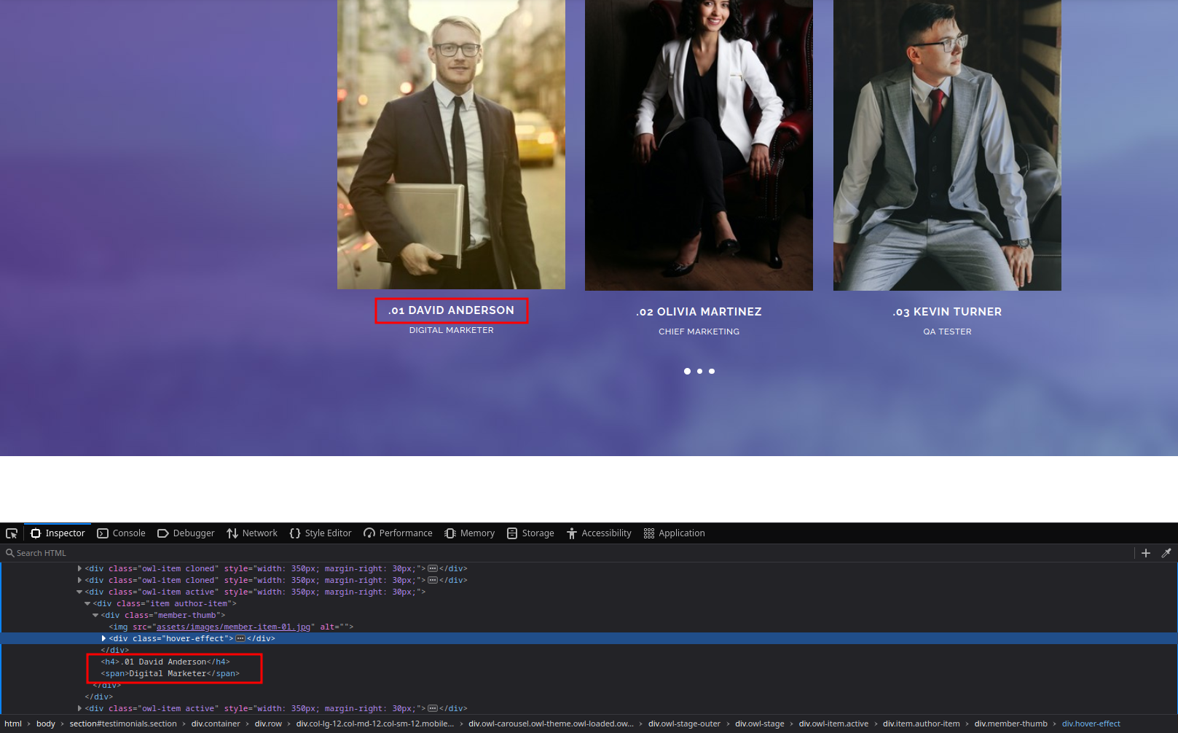Open the Network monitor tab
This screenshot has height=733, width=1178.
click(252, 533)
